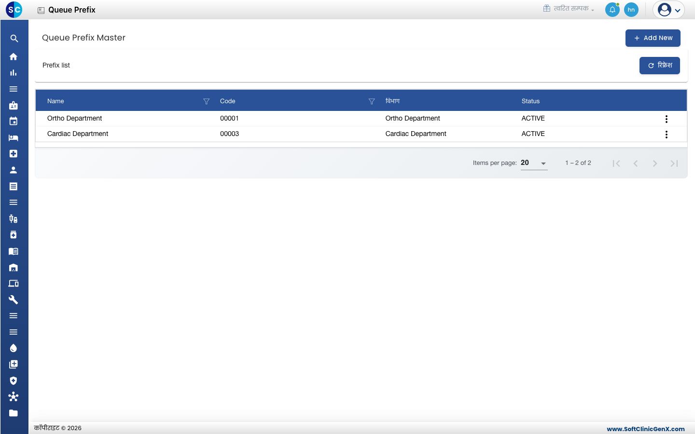The image size is (695, 434).
Task: Go to the home icon in sidebar
Action: [14, 56]
